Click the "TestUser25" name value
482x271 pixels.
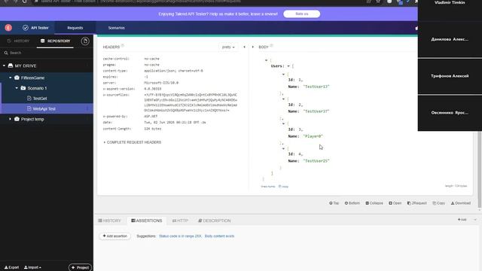click(316, 161)
